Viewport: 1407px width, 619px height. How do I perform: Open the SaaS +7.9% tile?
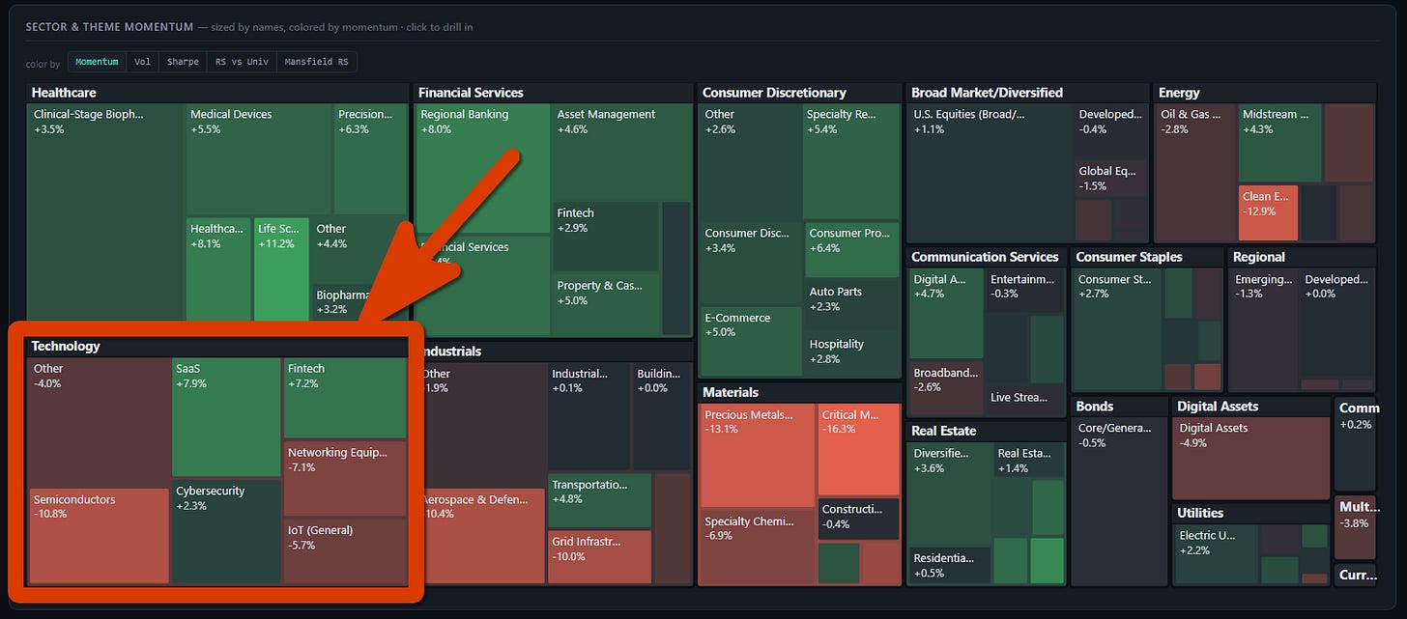click(226, 417)
